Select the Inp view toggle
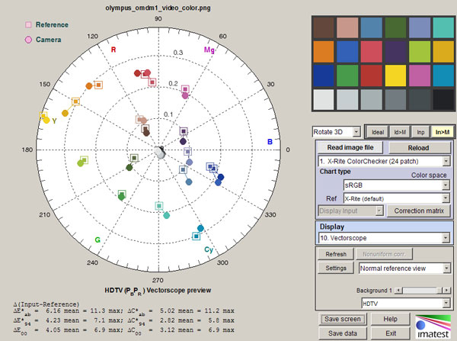 tap(420, 132)
